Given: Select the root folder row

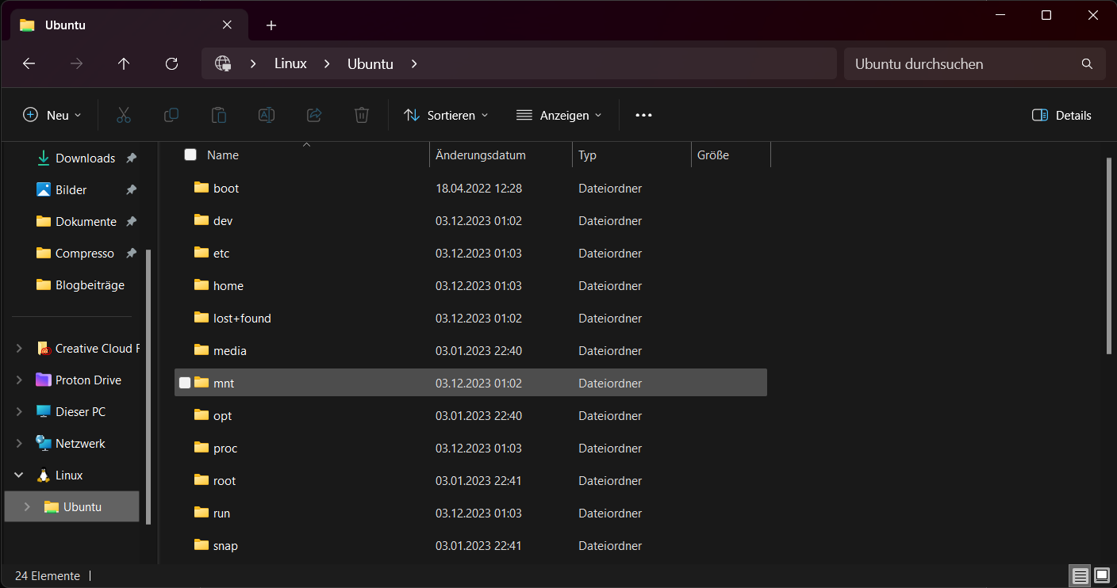Looking at the screenshot, I should 470,480.
